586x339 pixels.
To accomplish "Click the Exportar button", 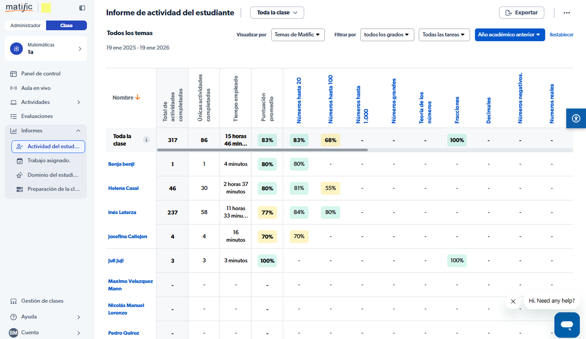I will point(521,13).
